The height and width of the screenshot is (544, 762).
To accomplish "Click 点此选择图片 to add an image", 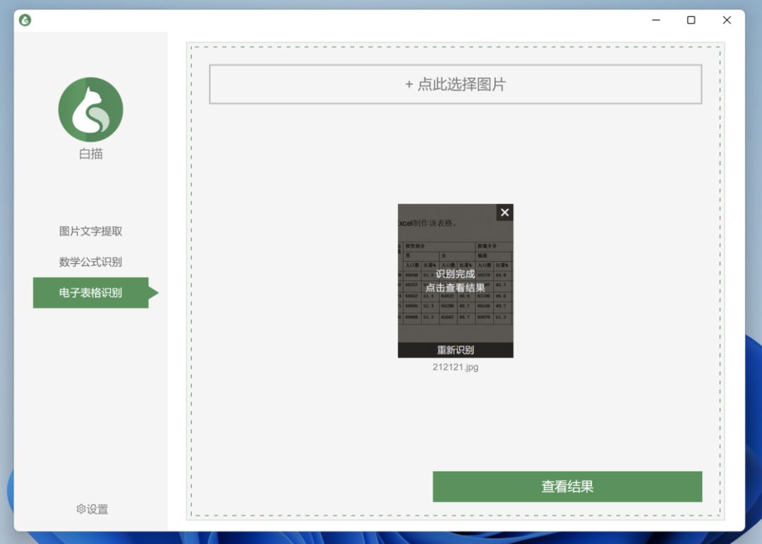I will (x=455, y=84).
